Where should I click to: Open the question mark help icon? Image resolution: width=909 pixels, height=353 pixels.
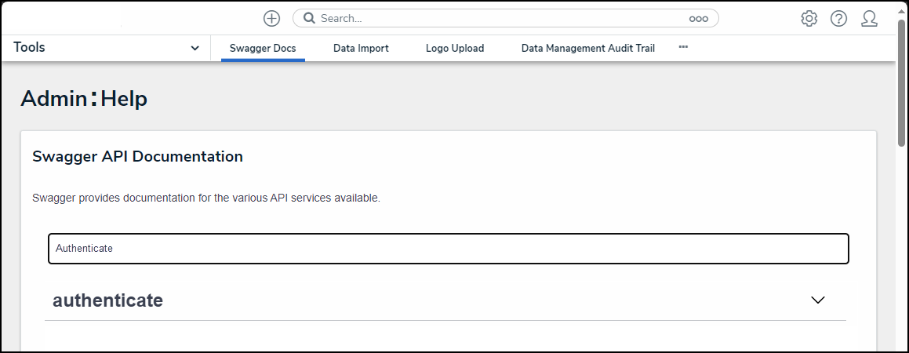(x=838, y=19)
